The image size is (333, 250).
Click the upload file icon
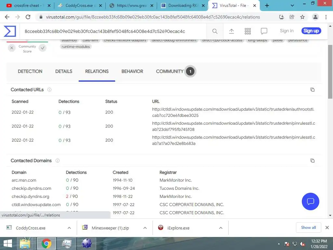(x=232, y=31)
